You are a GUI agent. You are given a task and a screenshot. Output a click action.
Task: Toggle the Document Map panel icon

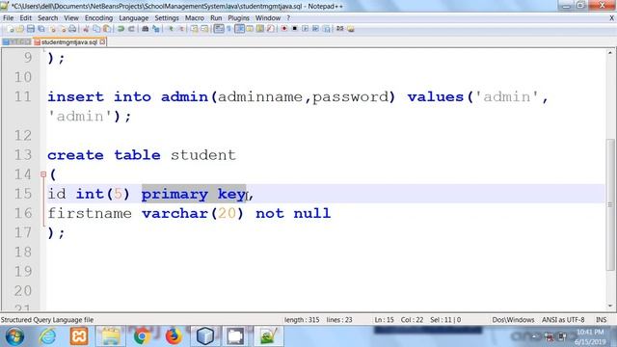tap(259, 29)
